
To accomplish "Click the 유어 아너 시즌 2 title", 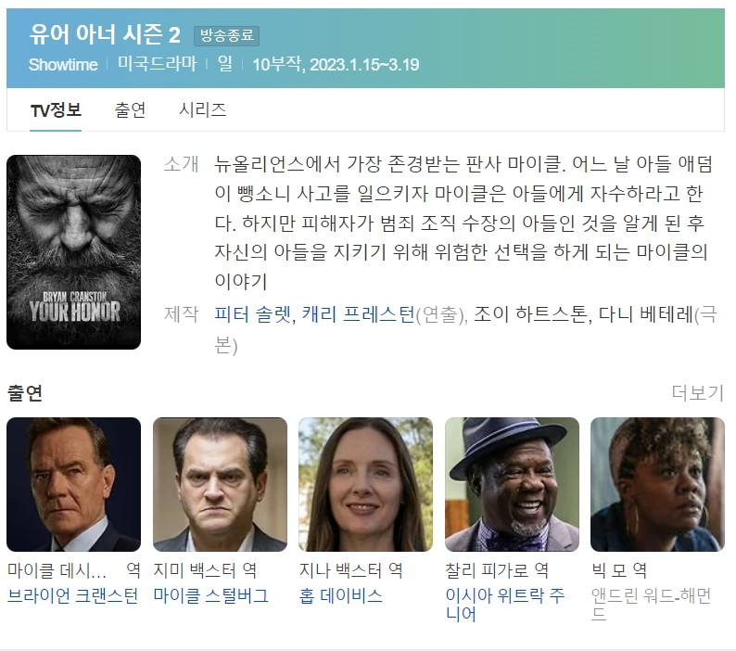I will point(105,34).
